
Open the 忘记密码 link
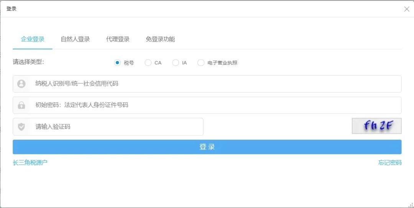point(390,163)
